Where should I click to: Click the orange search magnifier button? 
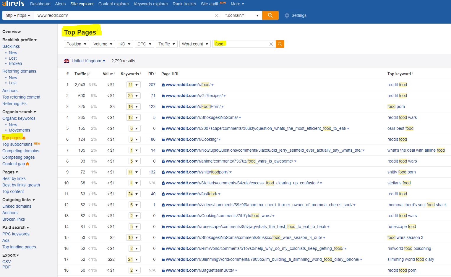pyautogui.click(x=270, y=15)
